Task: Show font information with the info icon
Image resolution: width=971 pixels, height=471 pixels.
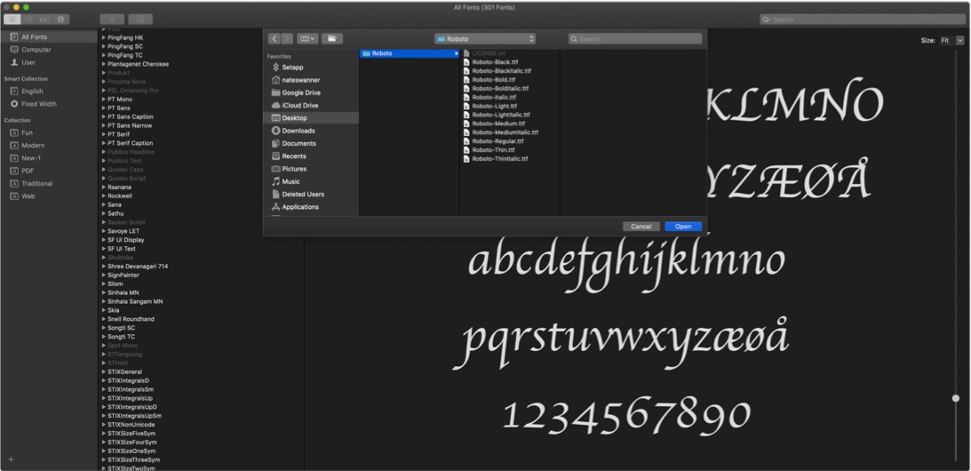Action: tap(61, 20)
